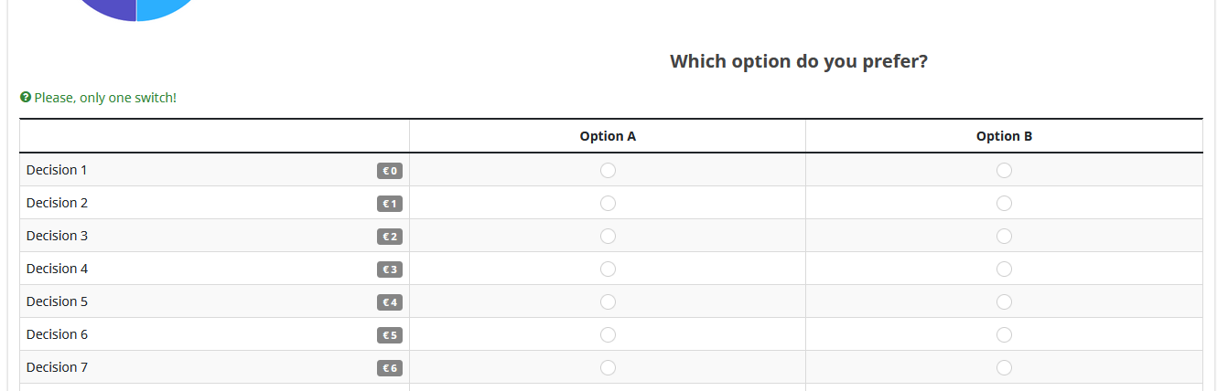The width and height of the screenshot is (1228, 391).
Task: Click the €4 badge for Decision 5
Action: pos(390,302)
